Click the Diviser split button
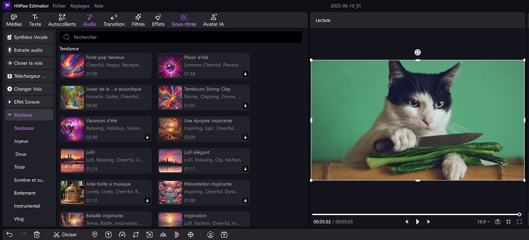Image resolution: width=529 pixels, height=240 pixels. [x=65, y=234]
